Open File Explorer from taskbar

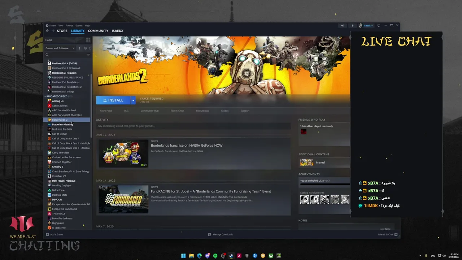click(191, 256)
